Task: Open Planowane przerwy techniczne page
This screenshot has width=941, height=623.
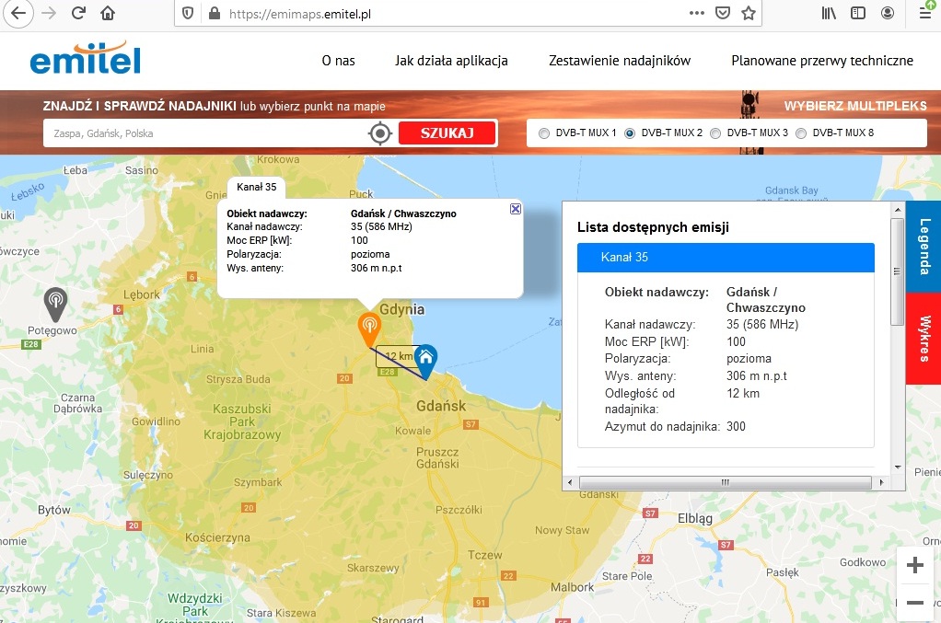Action: 821,61
